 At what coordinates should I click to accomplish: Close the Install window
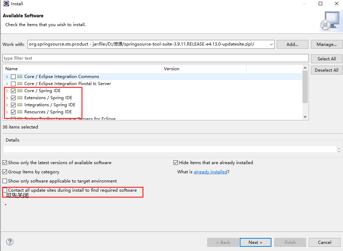pyautogui.click(x=337, y=4)
